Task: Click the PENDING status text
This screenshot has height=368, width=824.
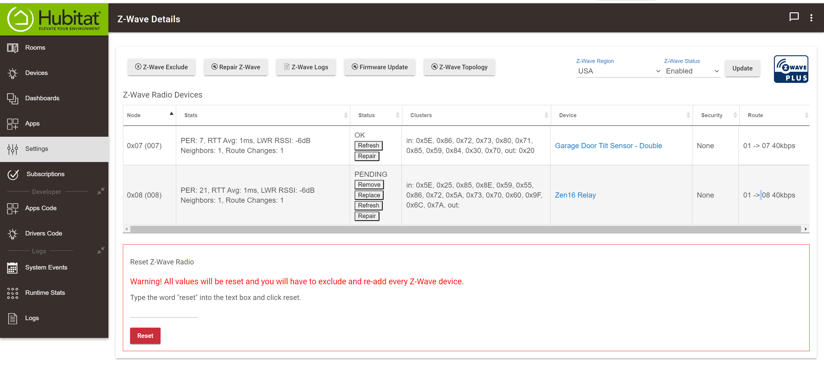Action: [x=370, y=174]
